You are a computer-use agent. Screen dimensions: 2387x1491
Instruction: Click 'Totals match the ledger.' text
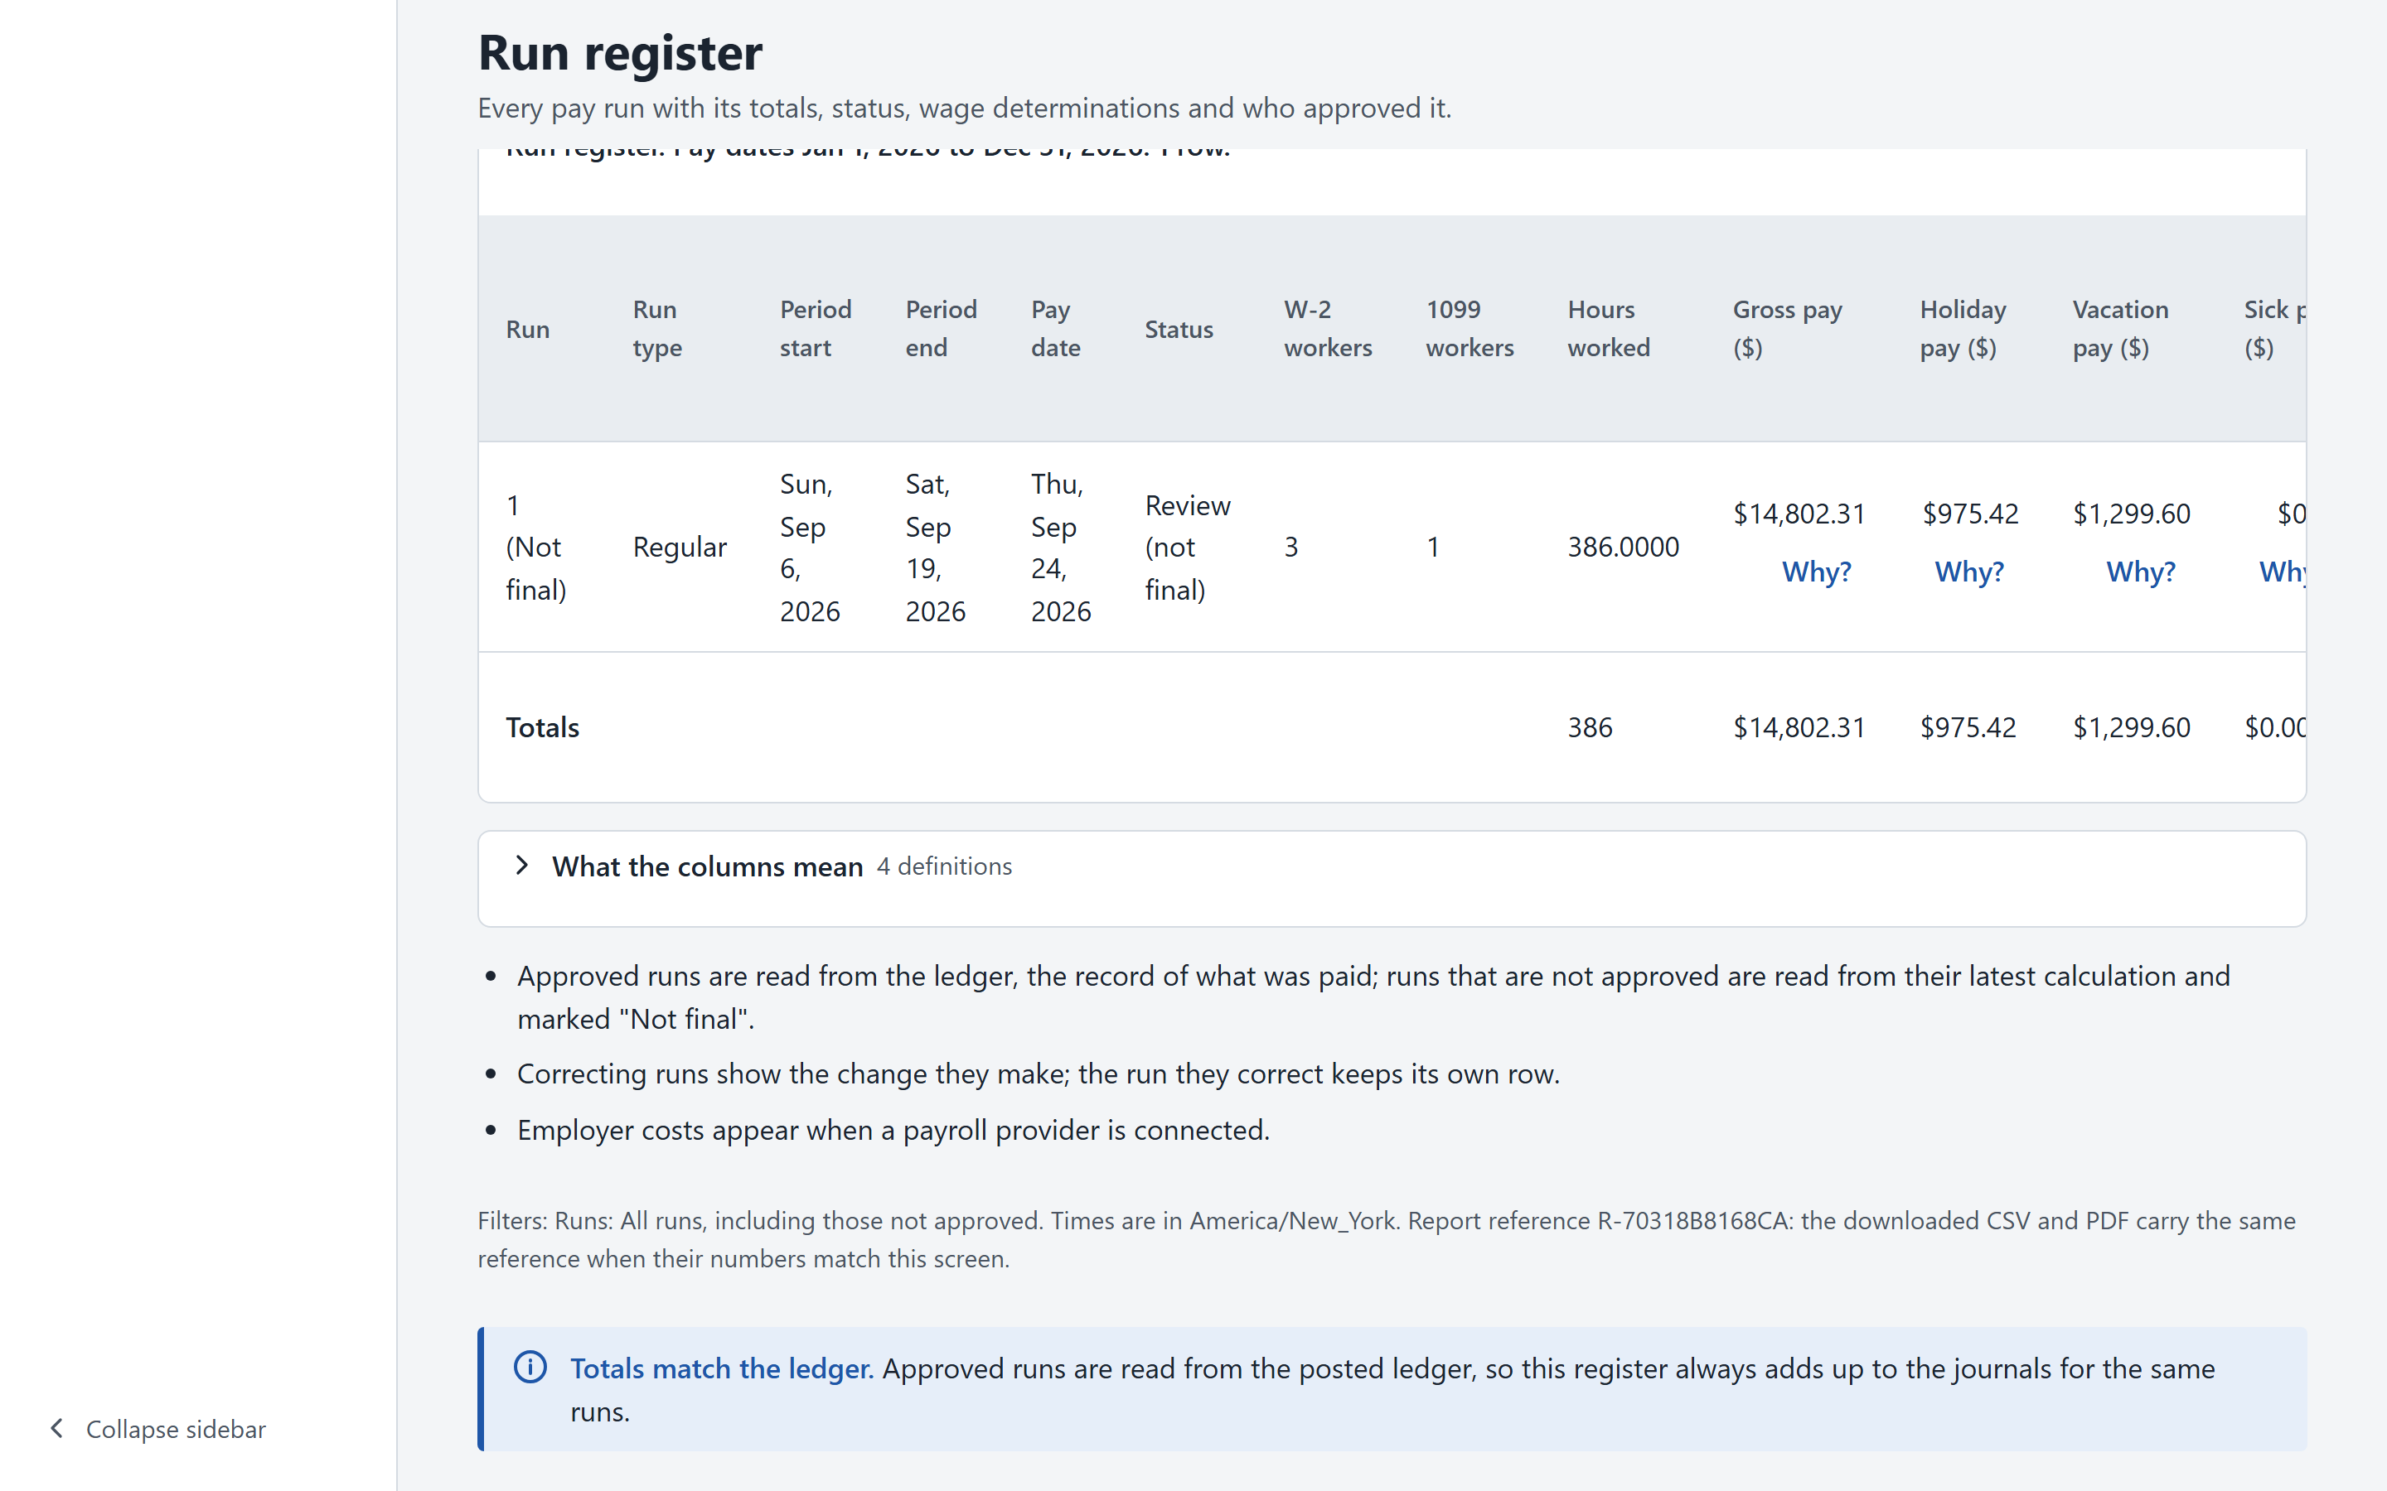point(722,1368)
